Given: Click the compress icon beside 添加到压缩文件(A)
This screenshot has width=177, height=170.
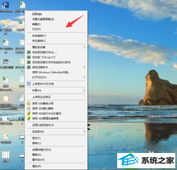Looking at the screenshot, I should (x=29, y=52).
